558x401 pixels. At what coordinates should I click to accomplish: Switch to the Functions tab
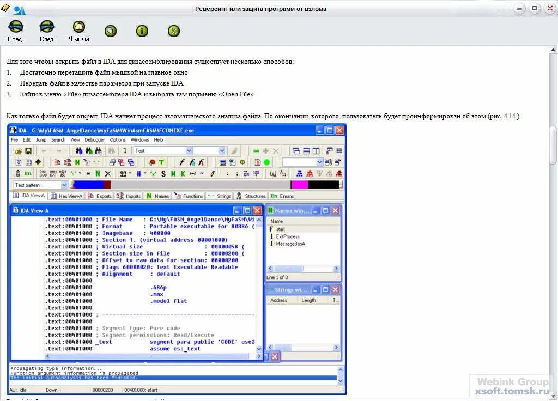188,196
